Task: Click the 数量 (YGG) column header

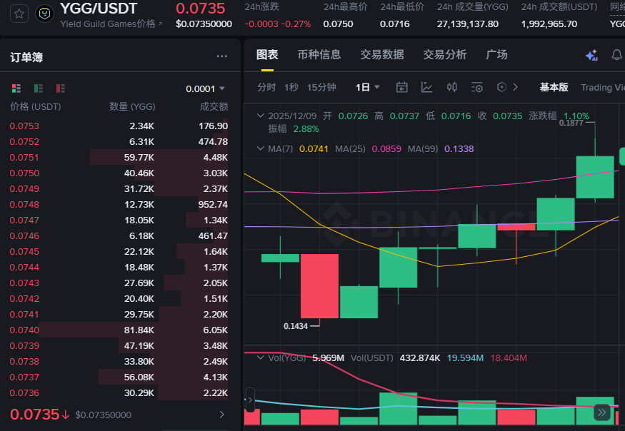Action: click(x=132, y=106)
